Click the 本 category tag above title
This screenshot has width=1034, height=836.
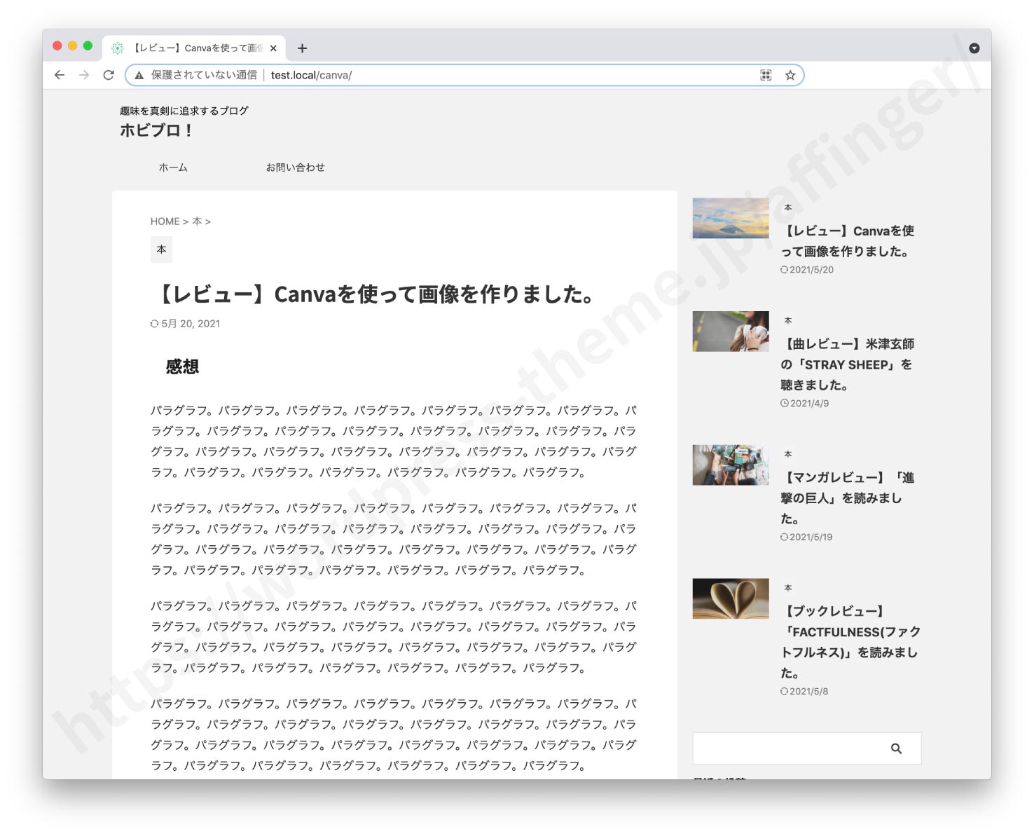(161, 249)
